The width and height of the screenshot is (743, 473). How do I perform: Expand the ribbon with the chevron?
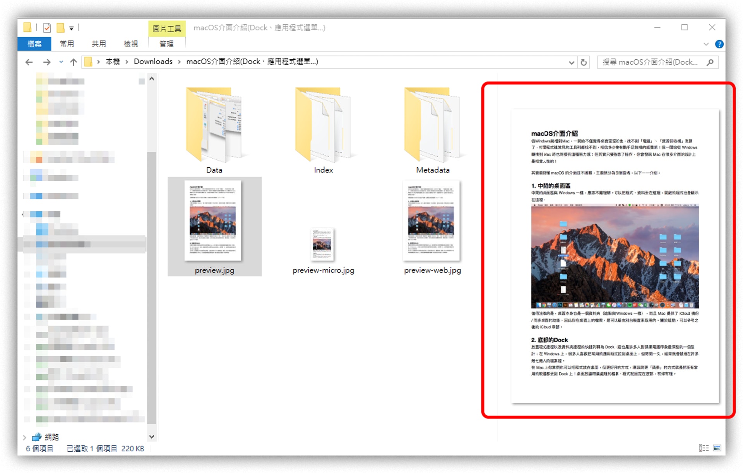[x=706, y=44]
